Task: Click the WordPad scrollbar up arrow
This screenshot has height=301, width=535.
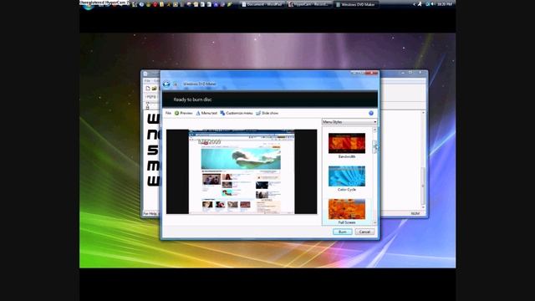Action: 423,113
